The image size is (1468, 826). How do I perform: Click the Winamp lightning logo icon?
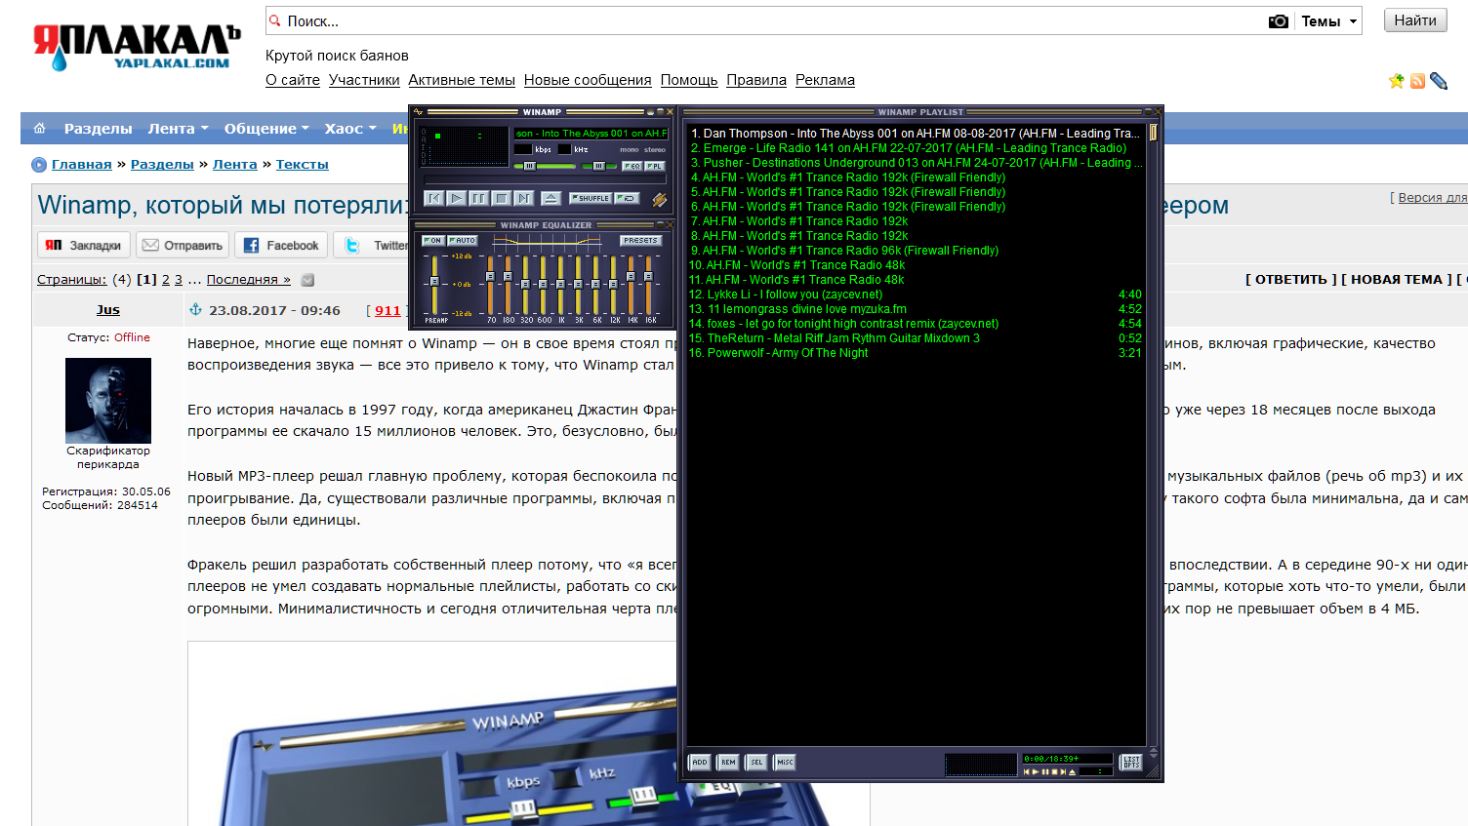pos(660,199)
